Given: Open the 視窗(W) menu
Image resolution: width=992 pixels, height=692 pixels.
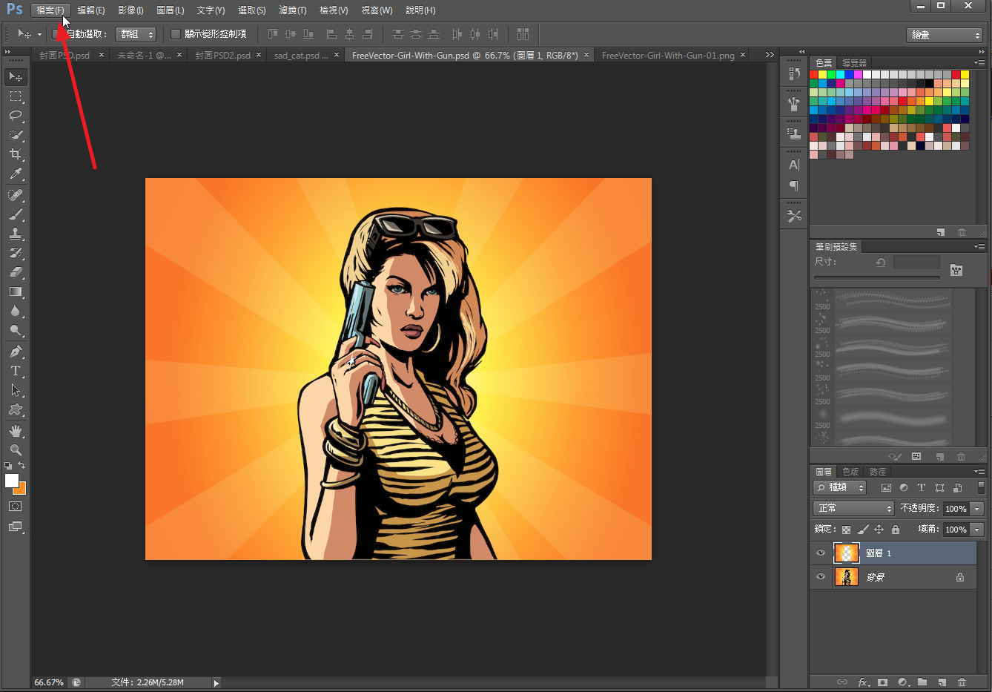Looking at the screenshot, I should click(x=377, y=10).
